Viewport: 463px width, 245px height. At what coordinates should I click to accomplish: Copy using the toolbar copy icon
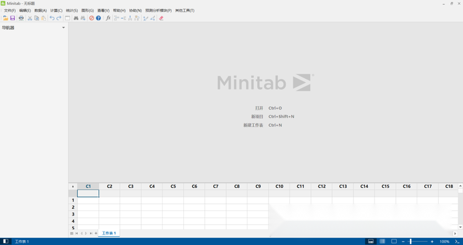[37, 18]
